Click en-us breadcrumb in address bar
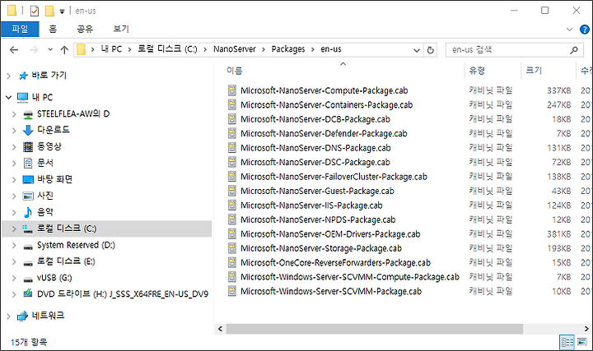The height and width of the screenshot is (351, 593). click(x=331, y=49)
